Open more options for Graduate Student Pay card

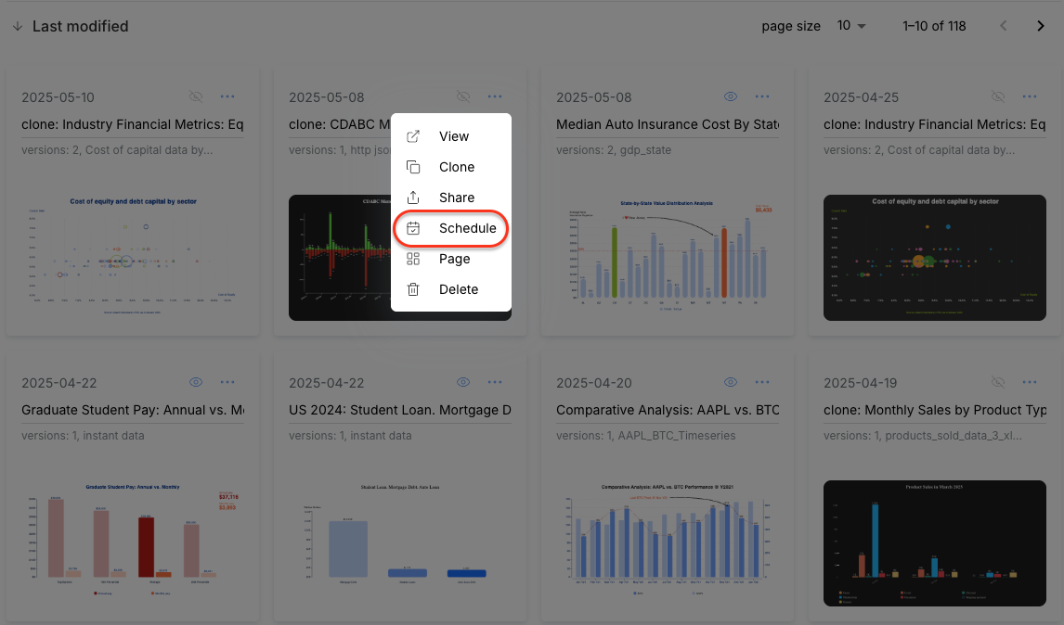227,382
